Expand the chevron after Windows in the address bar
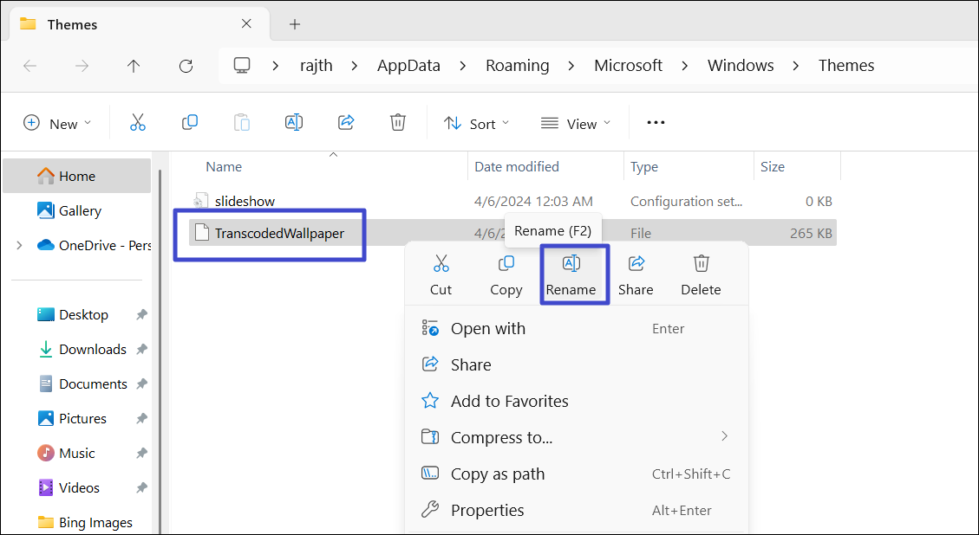The width and height of the screenshot is (979, 535). (x=796, y=66)
